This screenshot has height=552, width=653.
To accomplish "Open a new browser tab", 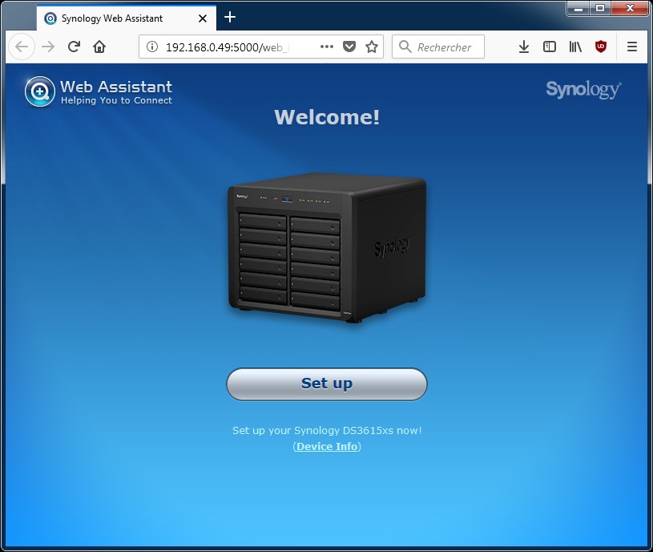I will [x=230, y=17].
